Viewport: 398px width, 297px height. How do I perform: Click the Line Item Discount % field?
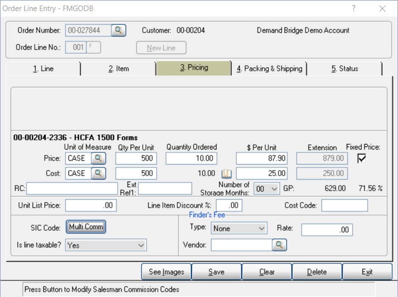(x=229, y=205)
